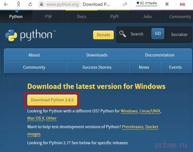Follow the Windows OS link
Viewport: 193px width, 152px height.
coord(129,111)
